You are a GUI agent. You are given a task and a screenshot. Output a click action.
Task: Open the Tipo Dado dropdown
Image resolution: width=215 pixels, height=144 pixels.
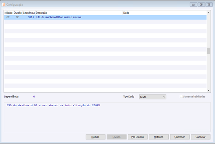pos(152,97)
